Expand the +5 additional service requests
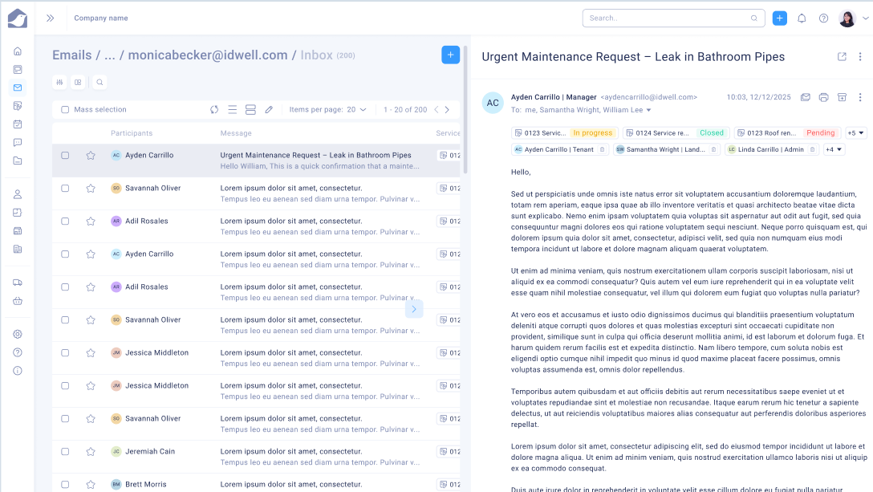The image size is (873, 492). pyautogui.click(x=856, y=132)
